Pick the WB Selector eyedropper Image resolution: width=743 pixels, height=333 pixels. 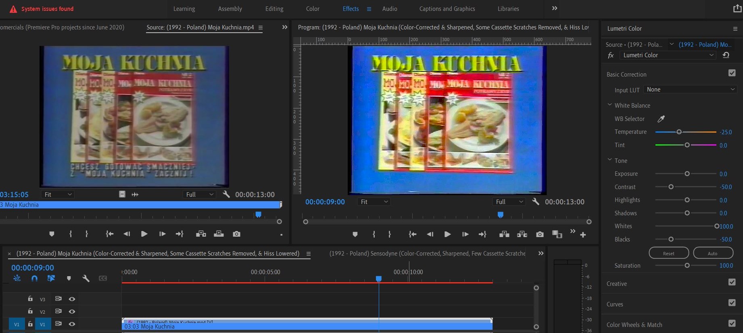point(661,119)
